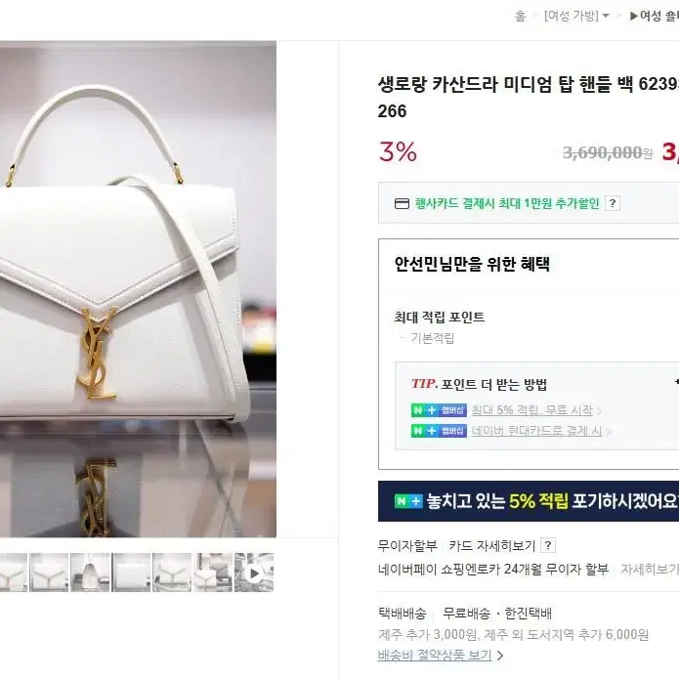Click the main white handbag product image
This screenshot has width=679, height=679.
[x=138, y=289]
